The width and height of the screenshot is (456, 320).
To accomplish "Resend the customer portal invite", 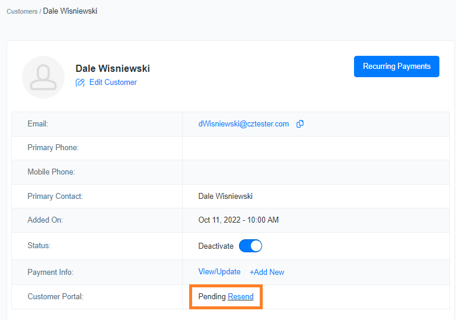I will (241, 296).
